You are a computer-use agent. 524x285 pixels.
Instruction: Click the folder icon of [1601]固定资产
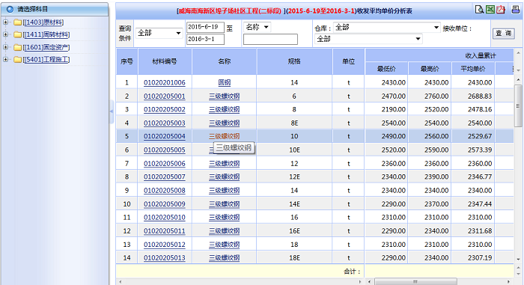click(x=18, y=47)
